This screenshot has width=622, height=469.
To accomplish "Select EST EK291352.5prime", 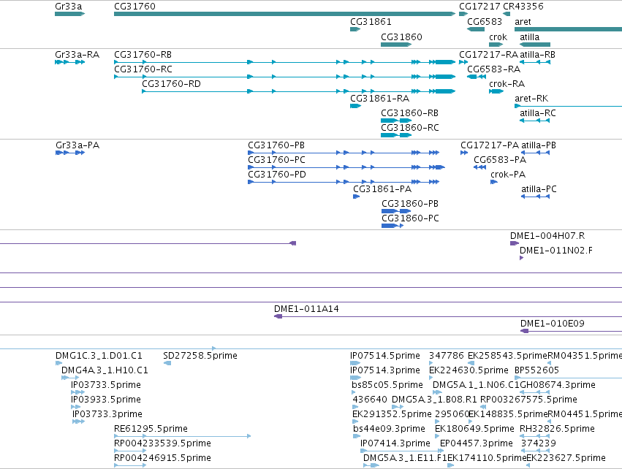I will tap(392, 414).
